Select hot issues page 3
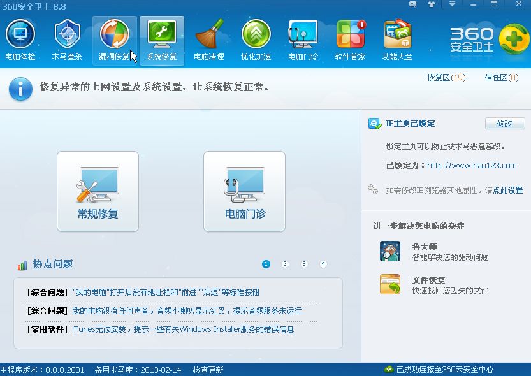 point(304,264)
